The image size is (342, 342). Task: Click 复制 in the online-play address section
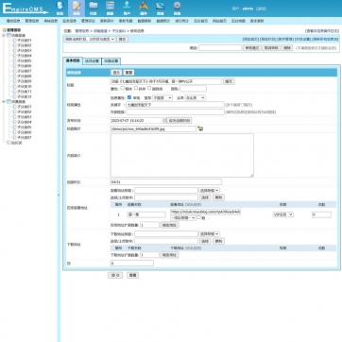click(x=218, y=197)
